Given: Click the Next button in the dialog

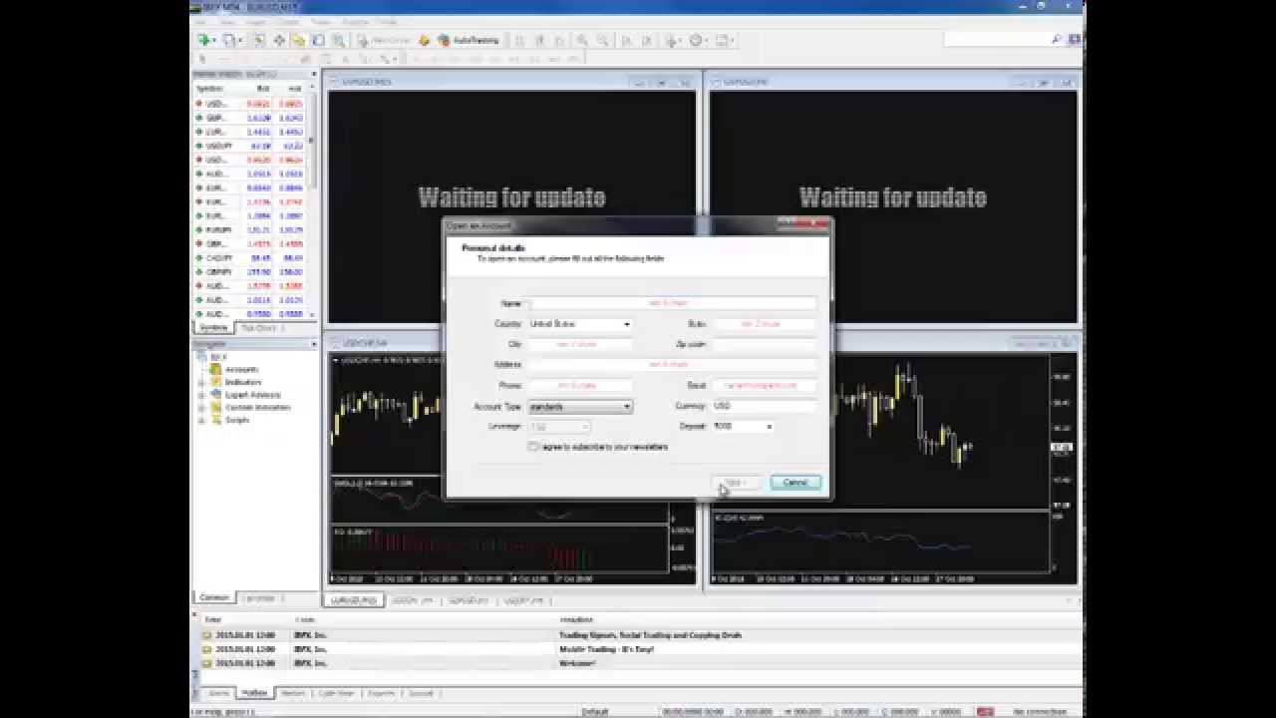Looking at the screenshot, I should (x=738, y=483).
